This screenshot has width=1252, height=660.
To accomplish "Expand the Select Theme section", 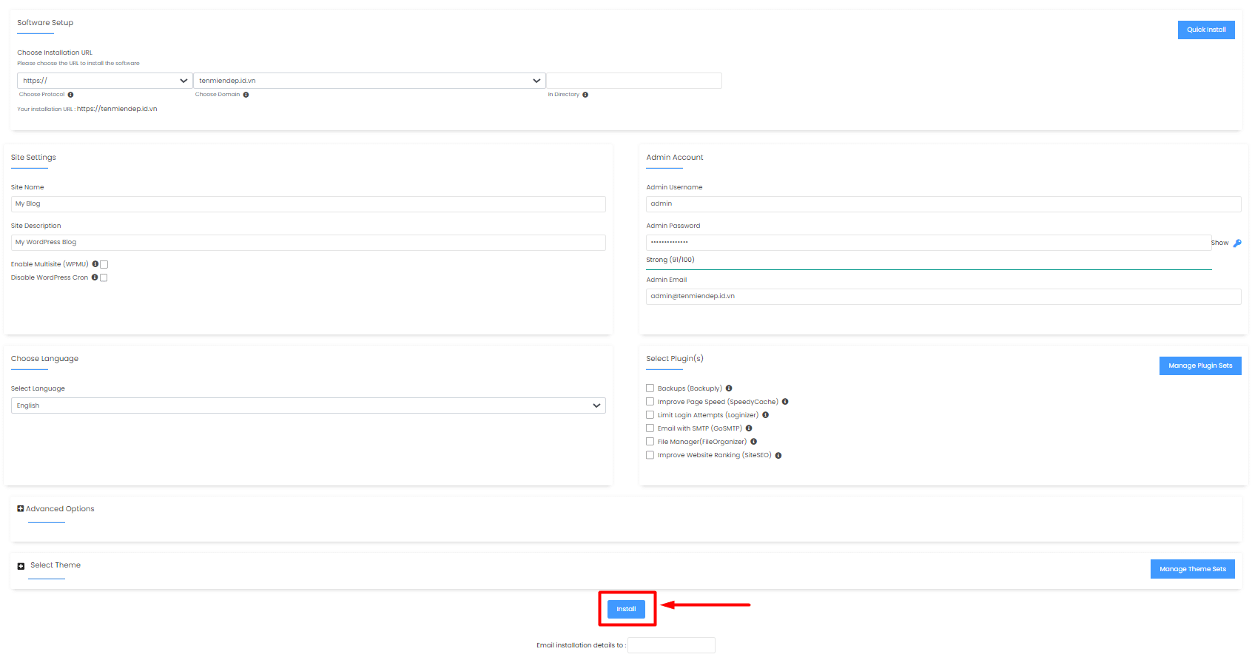I will (x=21, y=566).
